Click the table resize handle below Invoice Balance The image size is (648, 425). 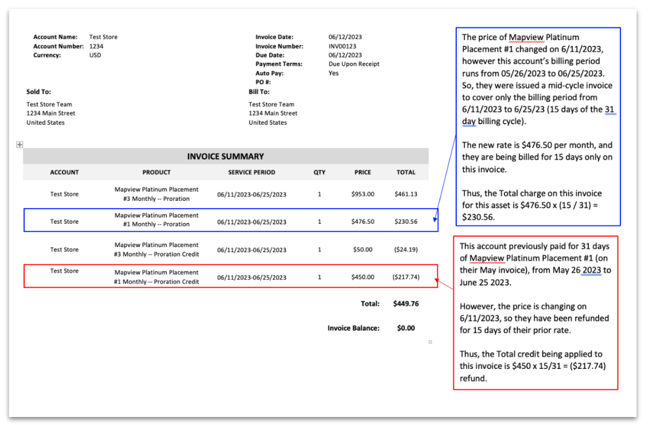(430, 342)
